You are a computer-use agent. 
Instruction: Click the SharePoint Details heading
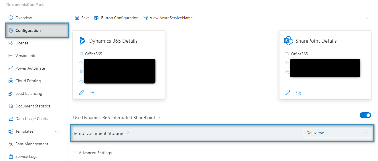[x=316, y=41]
